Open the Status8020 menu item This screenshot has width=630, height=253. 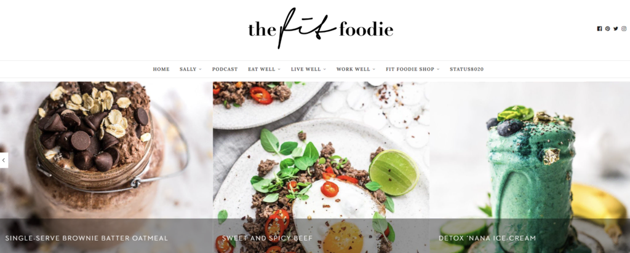click(x=466, y=69)
